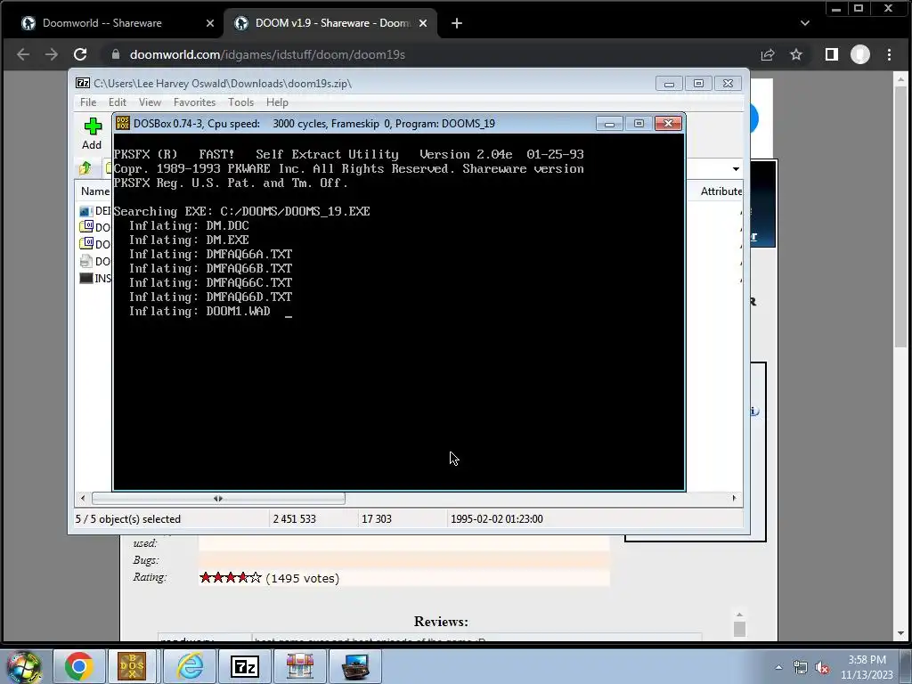Open Chrome three-dot menu
912x684 pixels.
tap(890, 54)
